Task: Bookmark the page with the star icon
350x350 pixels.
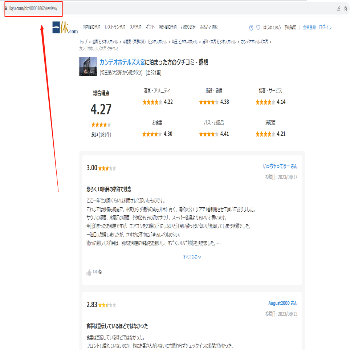Action: click(346, 8)
